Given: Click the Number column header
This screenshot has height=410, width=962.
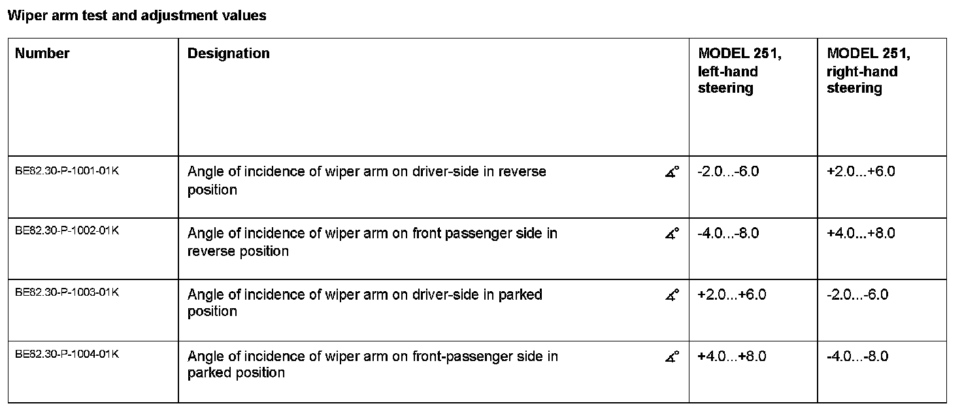Looking at the screenshot, I should pyautogui.click(x=42, y=54).
